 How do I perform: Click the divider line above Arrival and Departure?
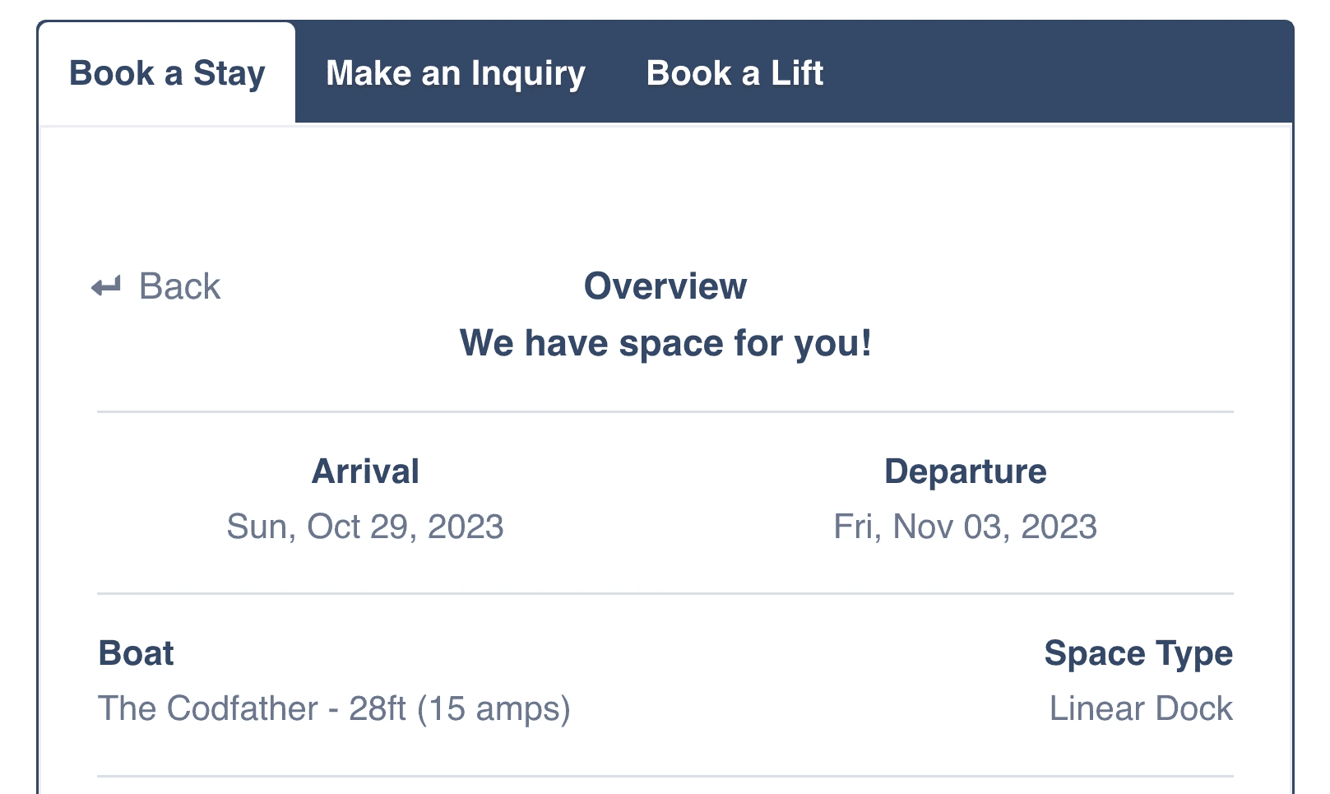coord(665,411)
